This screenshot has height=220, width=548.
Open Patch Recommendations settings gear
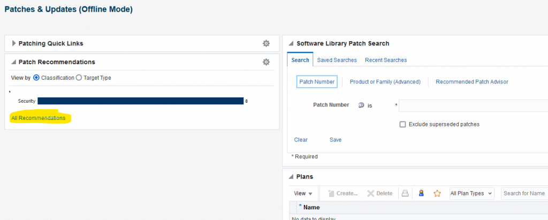coord(266,62)
